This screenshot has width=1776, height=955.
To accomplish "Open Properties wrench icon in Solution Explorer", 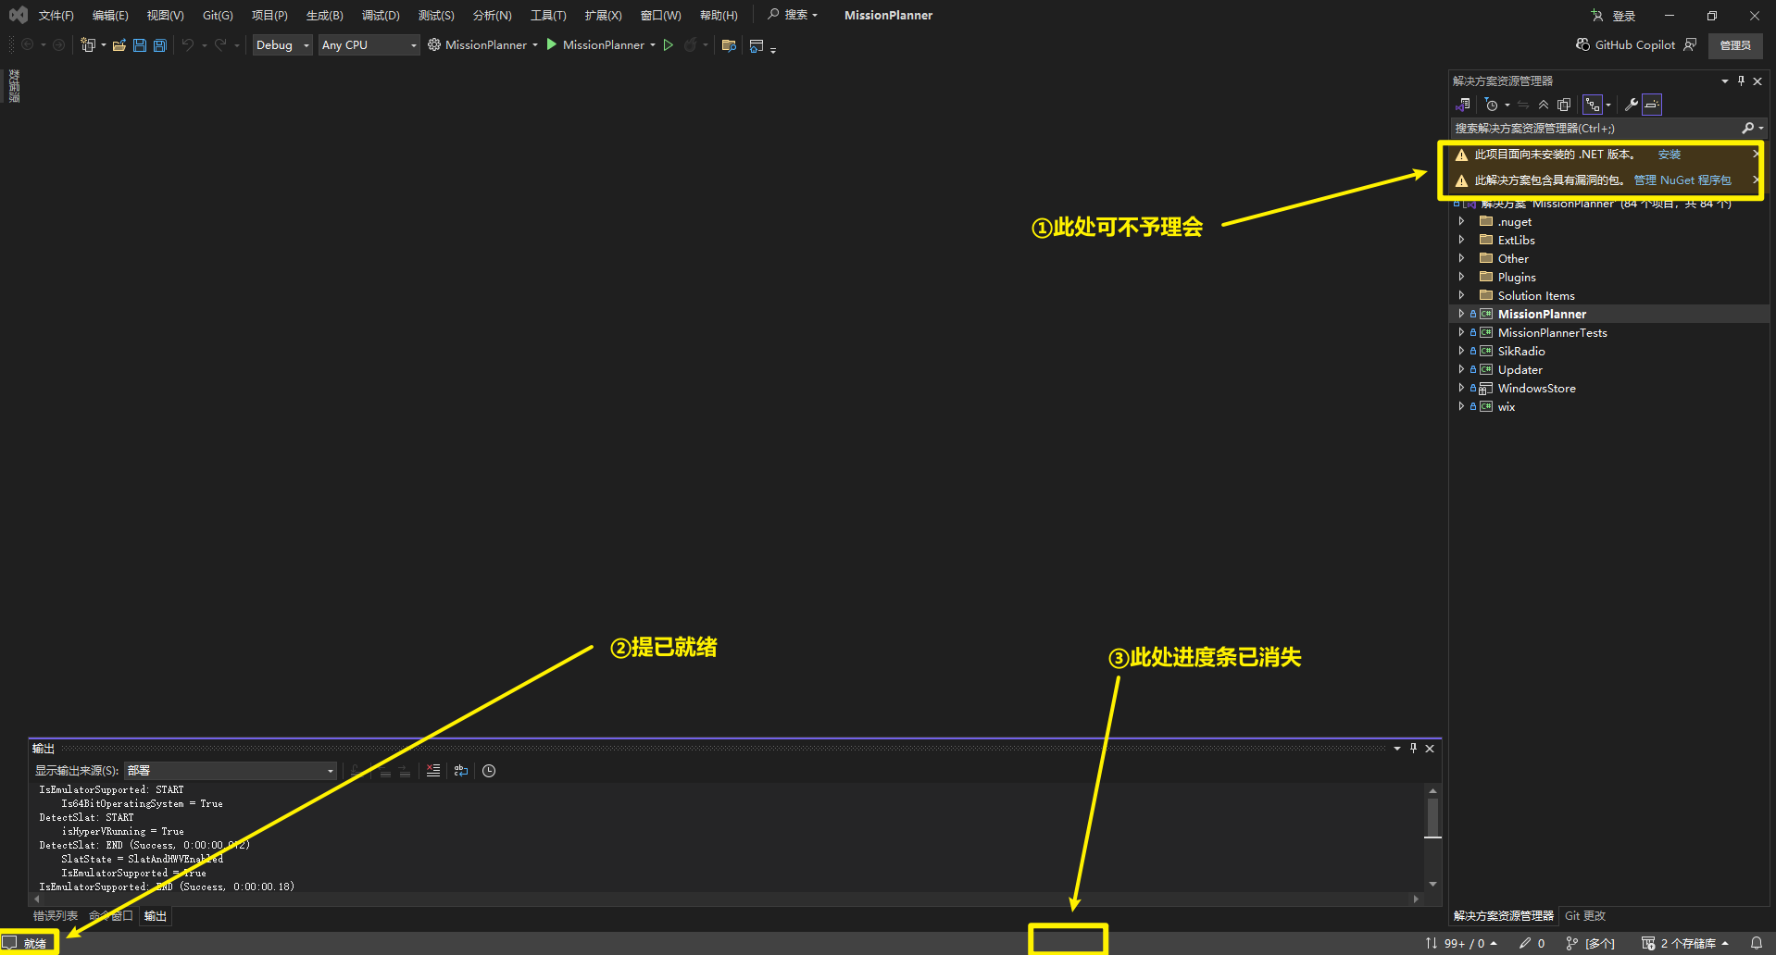I will pyautogui.click(x=1631, y=105).
